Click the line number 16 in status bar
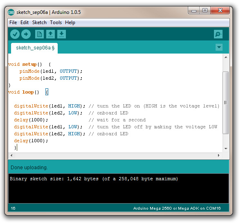 point(13,208)
